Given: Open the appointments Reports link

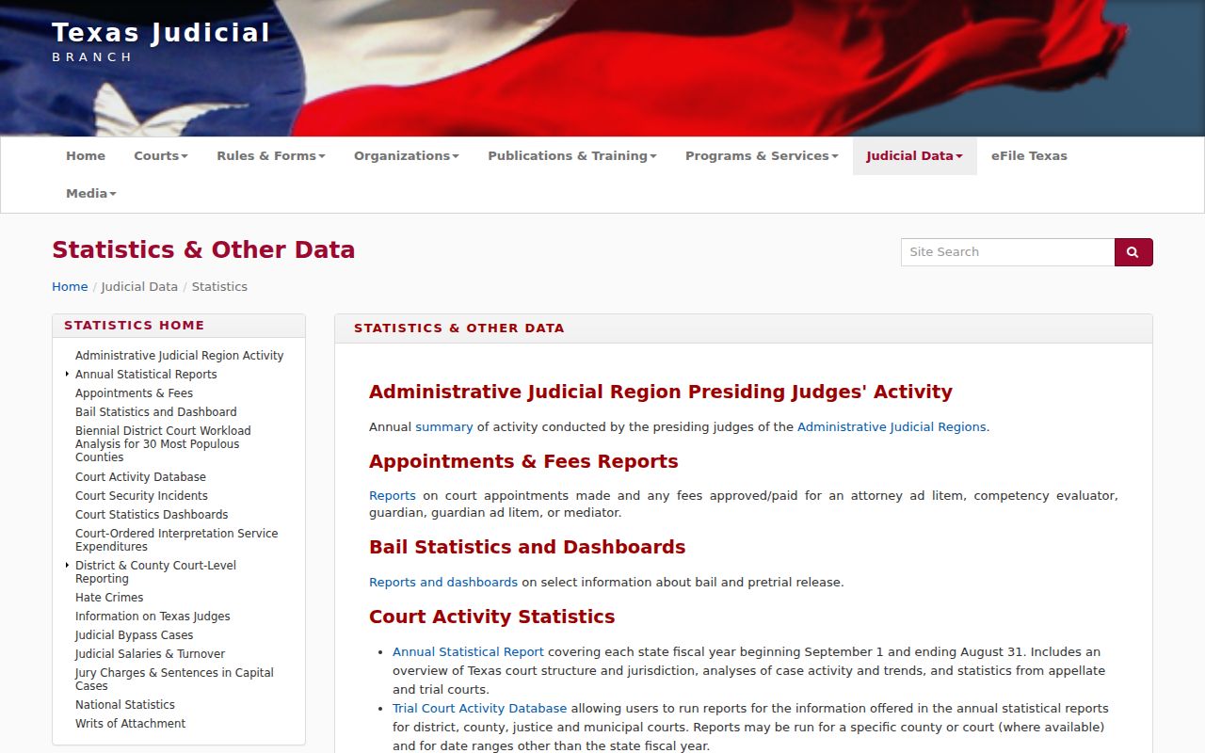Looking at the screenshot, I should click(x=393, y=496).
